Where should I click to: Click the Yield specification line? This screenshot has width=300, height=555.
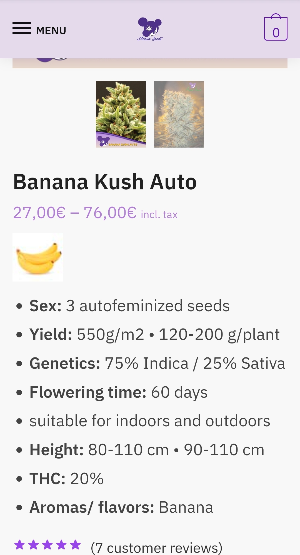point(154,334)
